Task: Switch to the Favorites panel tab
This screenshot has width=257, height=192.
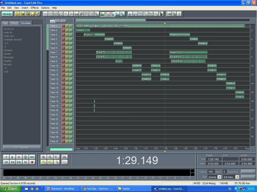Action: [26, 23]
